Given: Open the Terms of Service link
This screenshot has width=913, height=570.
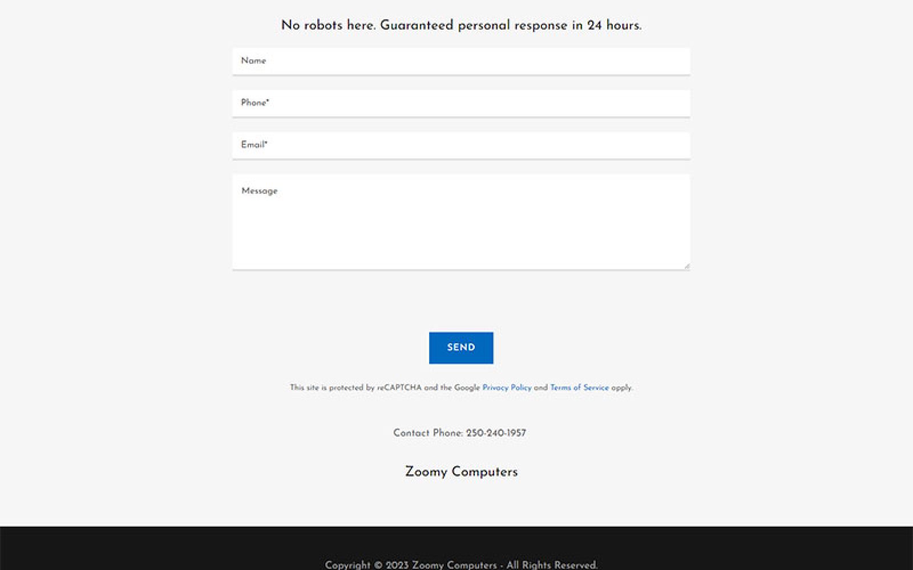Looking at the screenshot, I should (x=579, y=388).
